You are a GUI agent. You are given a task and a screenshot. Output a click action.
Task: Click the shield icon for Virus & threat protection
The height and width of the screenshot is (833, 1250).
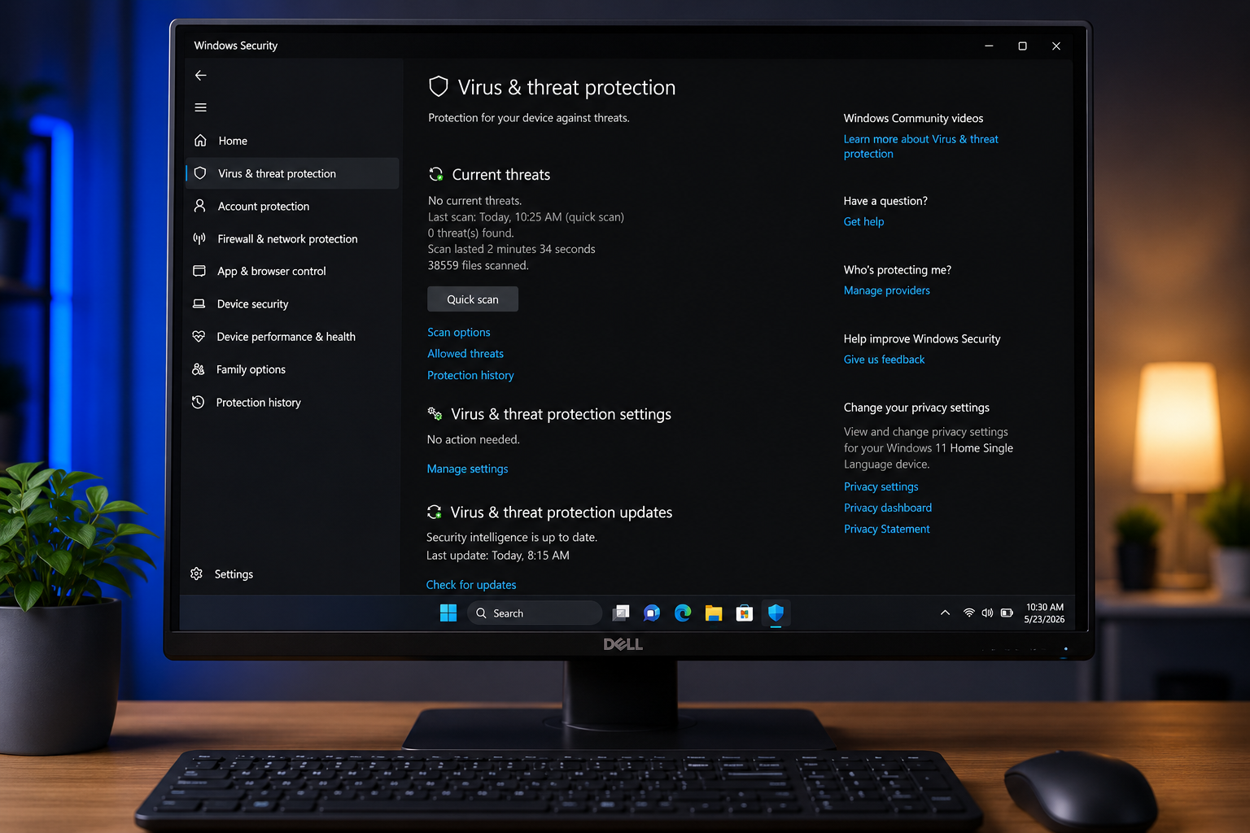click(200, 173)
